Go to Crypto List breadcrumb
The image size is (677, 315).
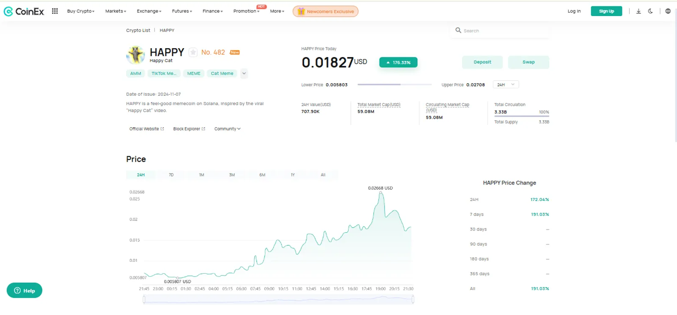138,30
